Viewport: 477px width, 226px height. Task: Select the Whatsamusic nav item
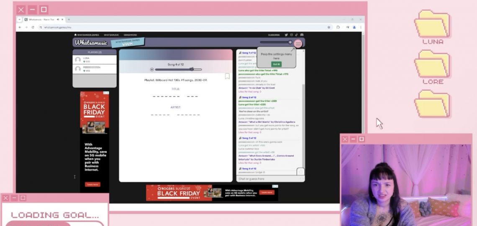click(x=111, y=35)
